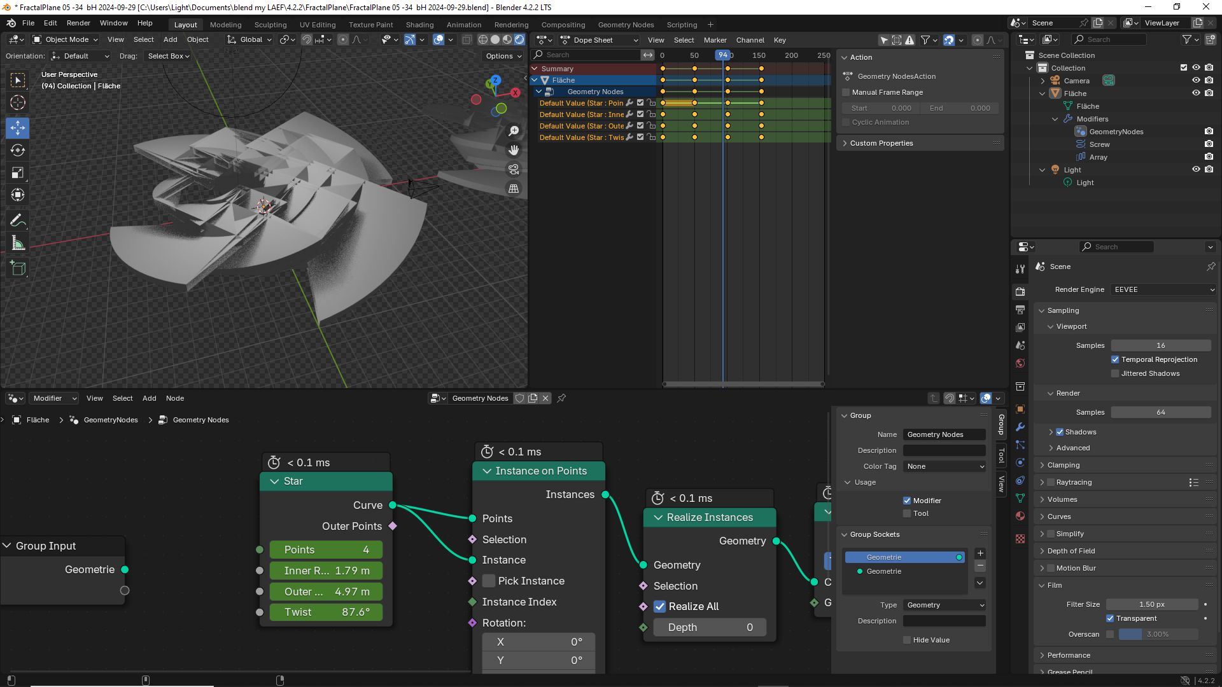Select the Rotate tool icon
The height and width of the screenshot is (687, 1222).
click(x=18, y=150)
